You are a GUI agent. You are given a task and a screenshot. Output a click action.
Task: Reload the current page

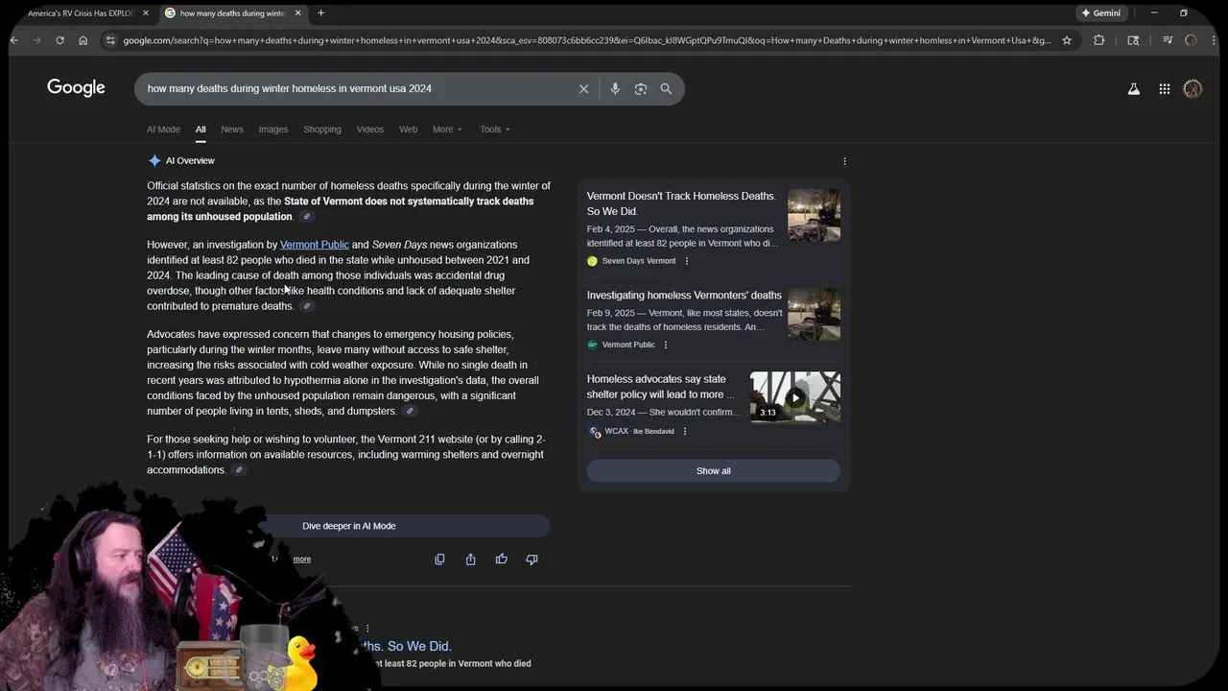59,40
